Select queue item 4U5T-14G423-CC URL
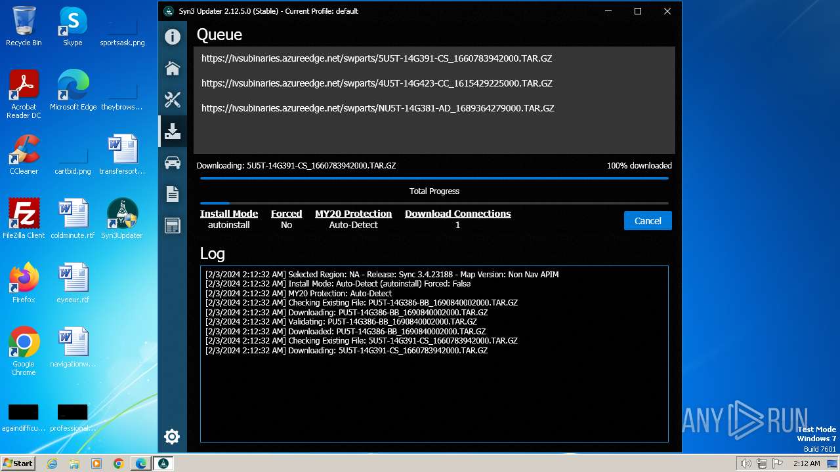Image resolution: width=840 pixels, height=472 pixels. 377,83
